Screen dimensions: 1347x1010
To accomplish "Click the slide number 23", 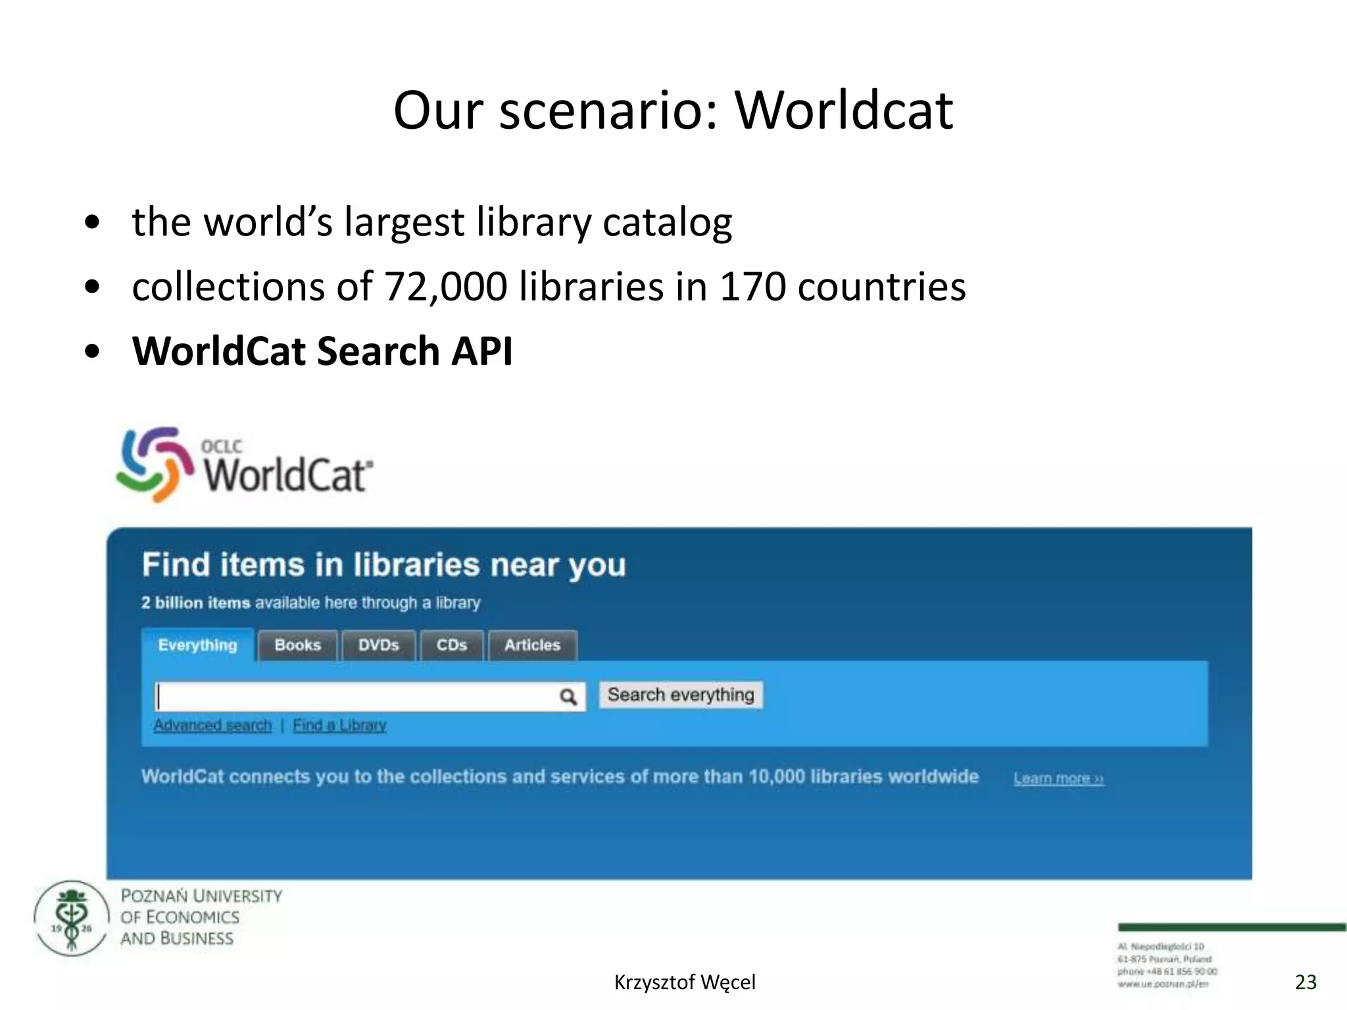I will click(1306, 982).
